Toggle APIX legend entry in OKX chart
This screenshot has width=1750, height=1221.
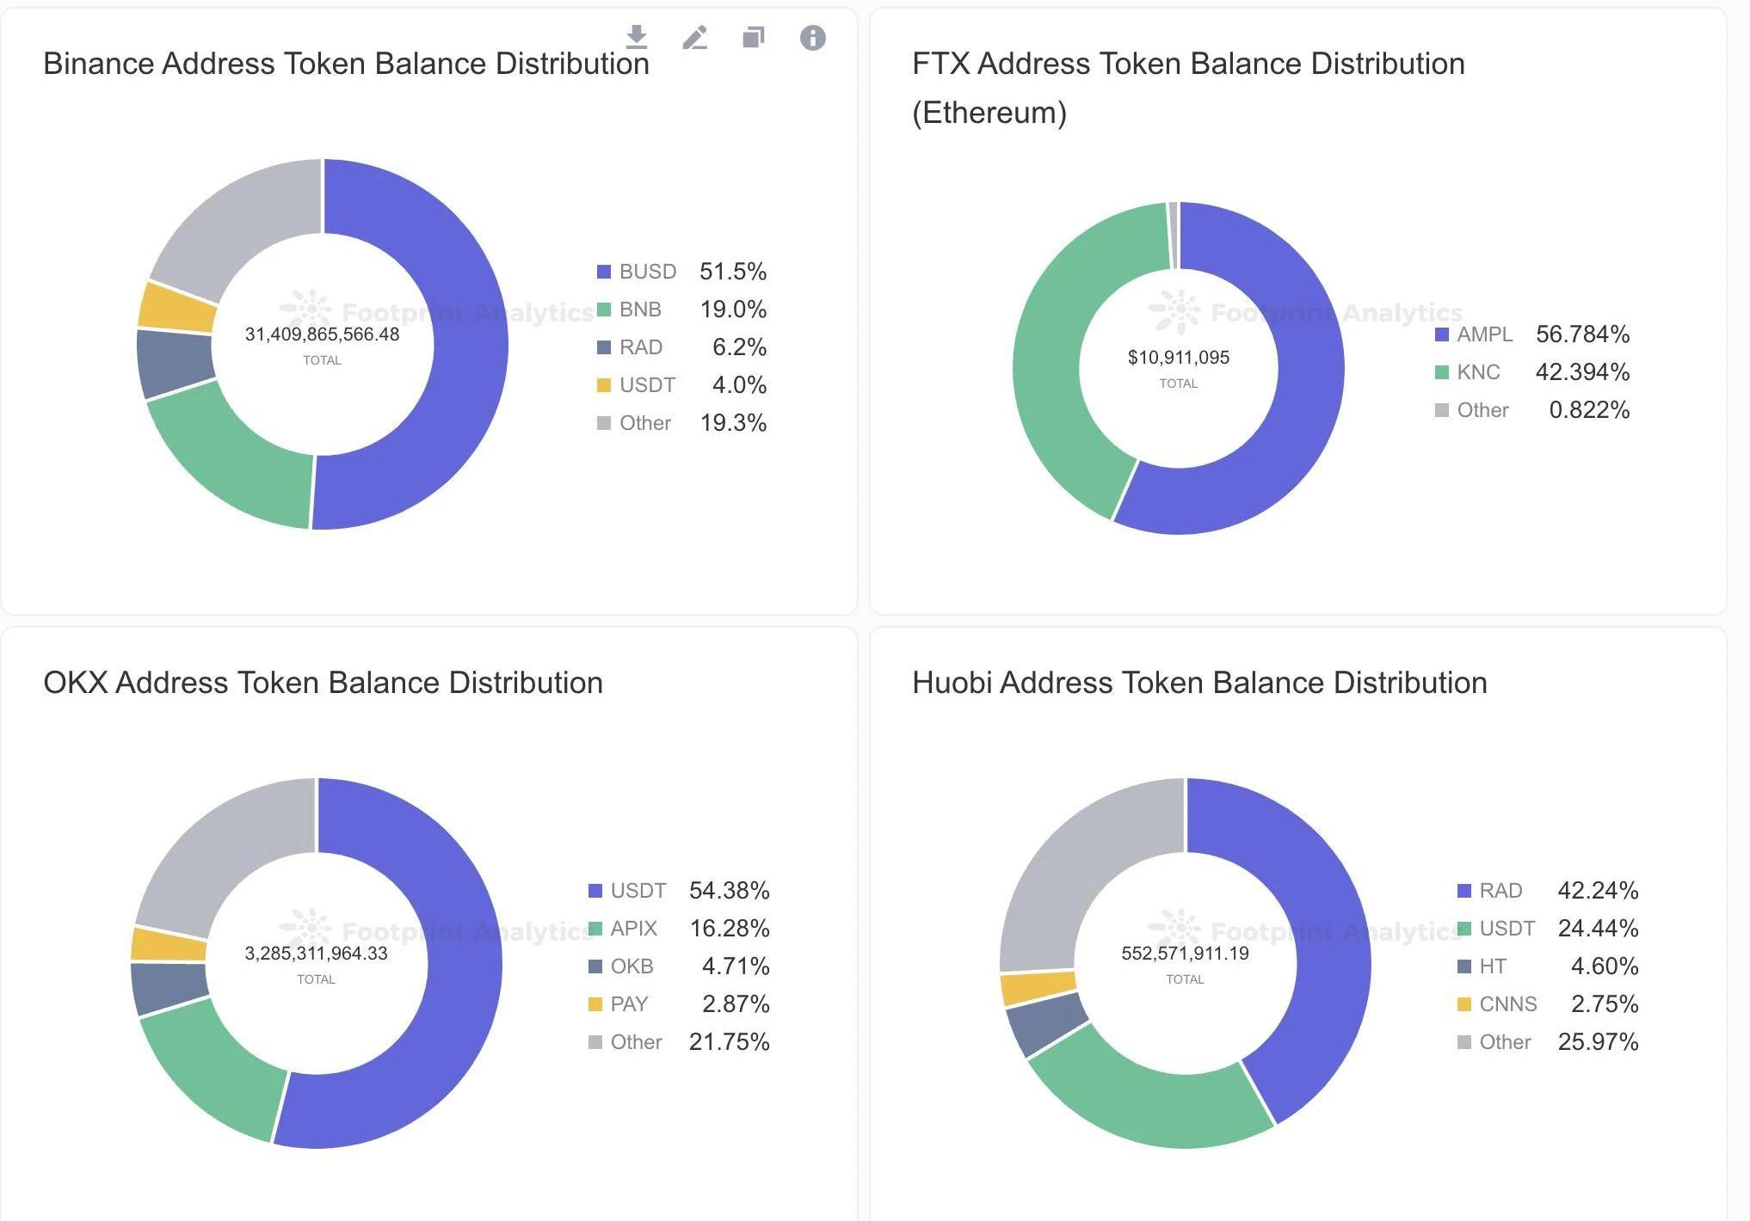click(633, 929)
